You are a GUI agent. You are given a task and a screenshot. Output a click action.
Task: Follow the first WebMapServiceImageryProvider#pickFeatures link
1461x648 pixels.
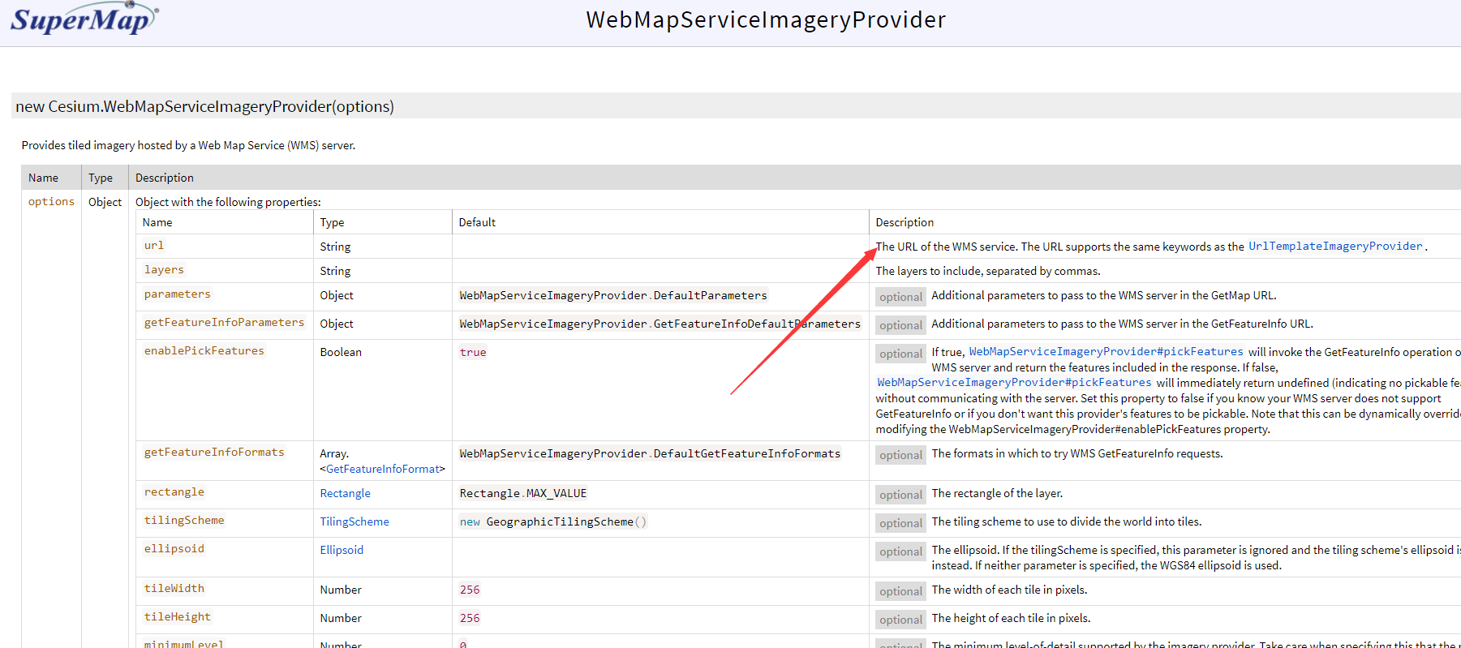(1106, 352)
